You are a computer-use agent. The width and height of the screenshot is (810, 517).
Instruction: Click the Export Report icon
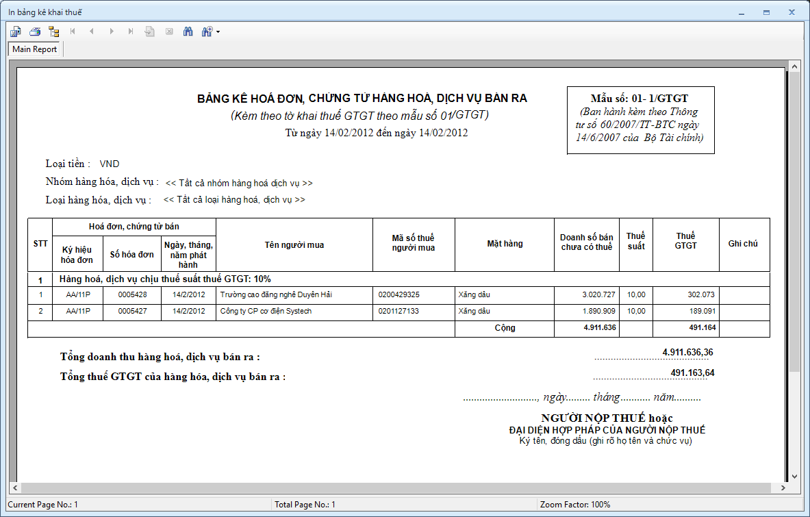(16, 31)
